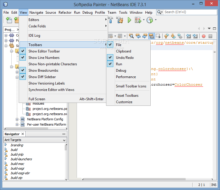Click the Toggle Bookmark icon
Viewport: 220px width, 190px height.
click(x=180, y=36)
